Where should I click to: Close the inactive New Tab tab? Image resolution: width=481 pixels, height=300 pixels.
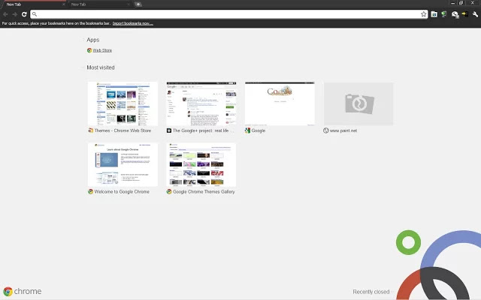point(129,4)
